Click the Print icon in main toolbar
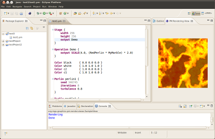The height and width of the screenshot is (139, 215). click(x=21, y=13)
